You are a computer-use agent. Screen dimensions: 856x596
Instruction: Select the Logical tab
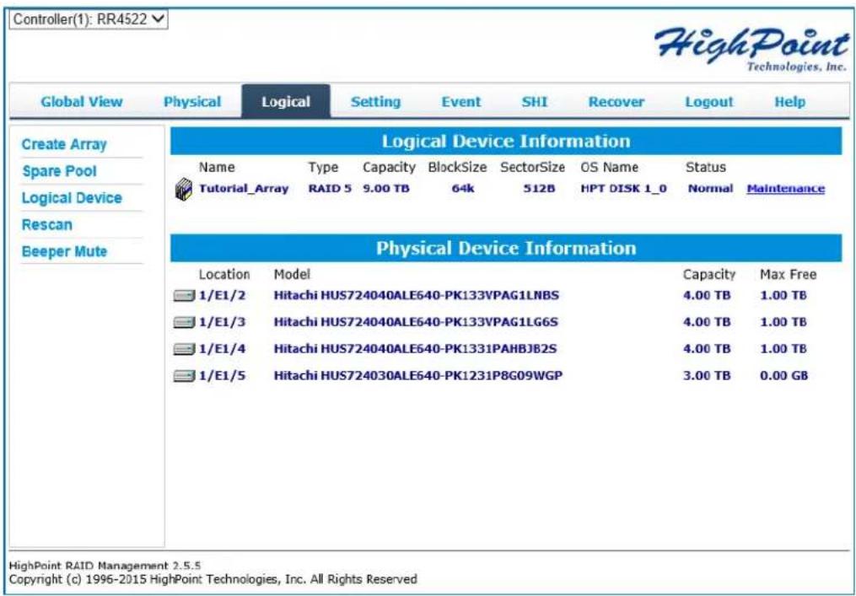(286, 101)
